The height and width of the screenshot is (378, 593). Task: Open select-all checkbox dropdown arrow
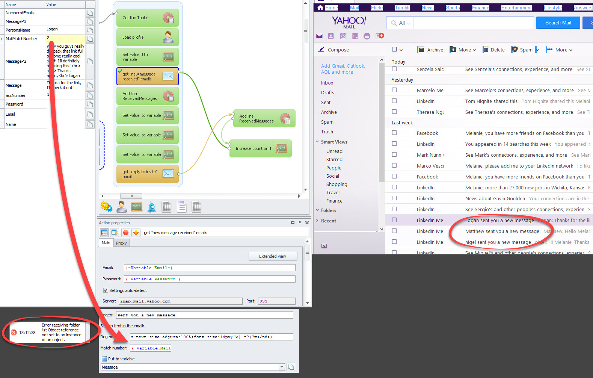(401, 50)
